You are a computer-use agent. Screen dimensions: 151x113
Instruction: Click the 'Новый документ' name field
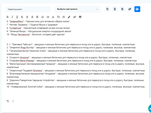(28, 9)
